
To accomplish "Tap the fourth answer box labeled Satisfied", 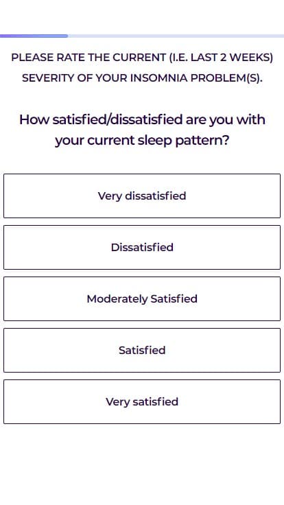I will pyautogui.click(x=142, y=350).
